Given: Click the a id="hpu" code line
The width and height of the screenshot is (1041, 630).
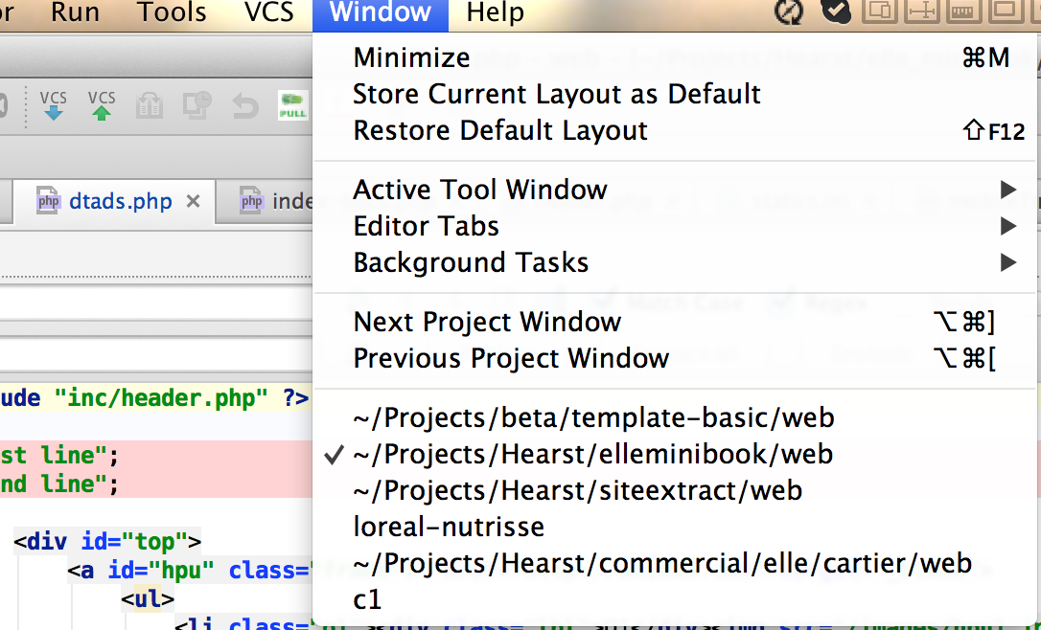Looking at the screenshot, I should pos(189,571).
